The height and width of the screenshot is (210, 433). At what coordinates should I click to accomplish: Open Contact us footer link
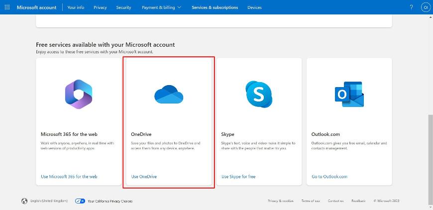pos(336,201)
